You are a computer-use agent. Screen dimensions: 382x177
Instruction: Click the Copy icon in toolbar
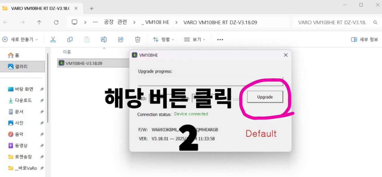[x=70, y=39]
